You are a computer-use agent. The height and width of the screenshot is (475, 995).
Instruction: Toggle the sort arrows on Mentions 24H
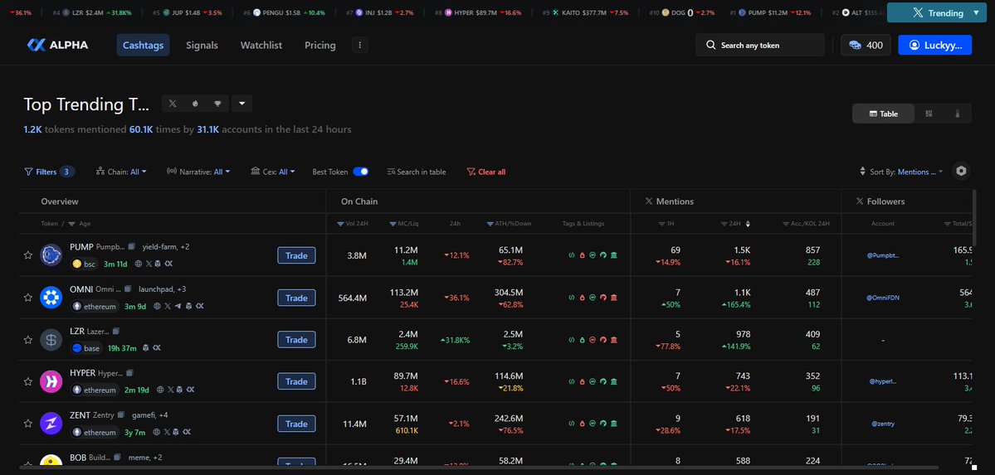749,223
